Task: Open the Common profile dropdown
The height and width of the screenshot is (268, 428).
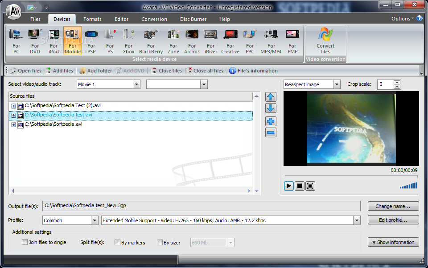Action: point(95,220)
